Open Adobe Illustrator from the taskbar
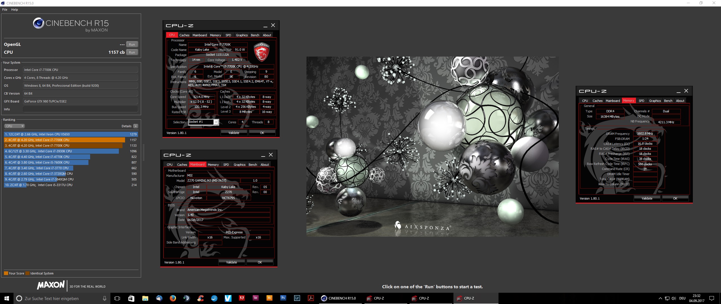 pyautogui.click(x=269, y=298)
